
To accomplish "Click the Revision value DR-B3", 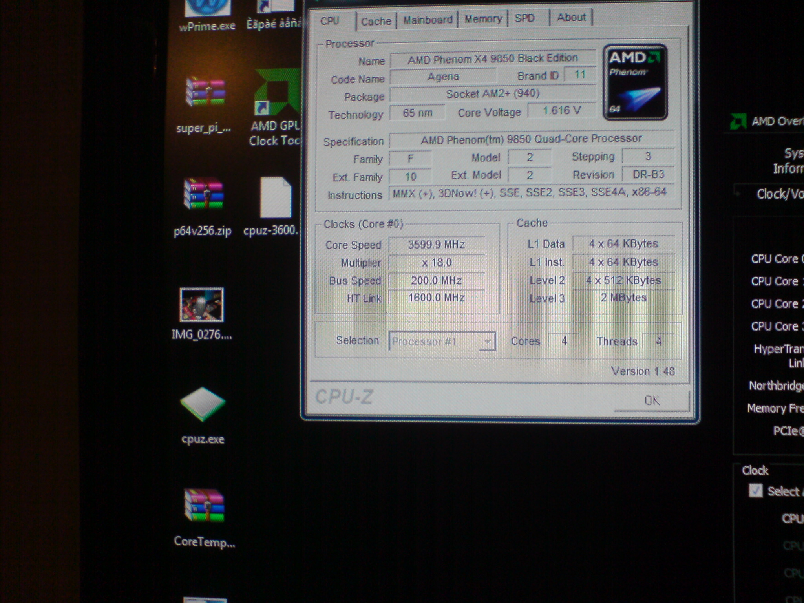I will 648,174.
